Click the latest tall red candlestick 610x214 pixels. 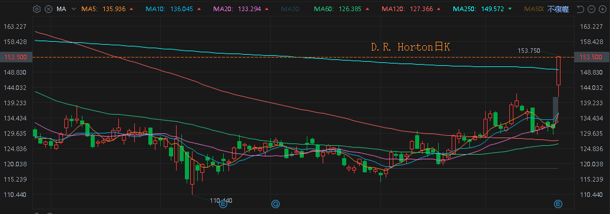pyautogui.click(x=559, y=71)
